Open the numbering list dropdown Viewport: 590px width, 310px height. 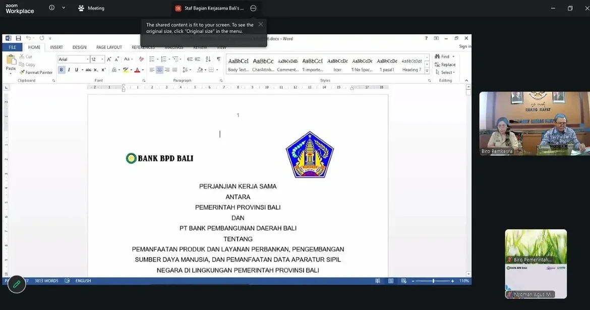coord(169,59)
